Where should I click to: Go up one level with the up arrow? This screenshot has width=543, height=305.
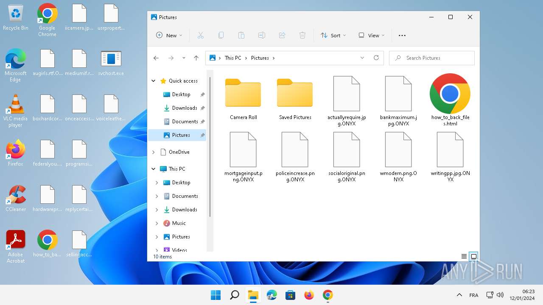pos(196,58)
